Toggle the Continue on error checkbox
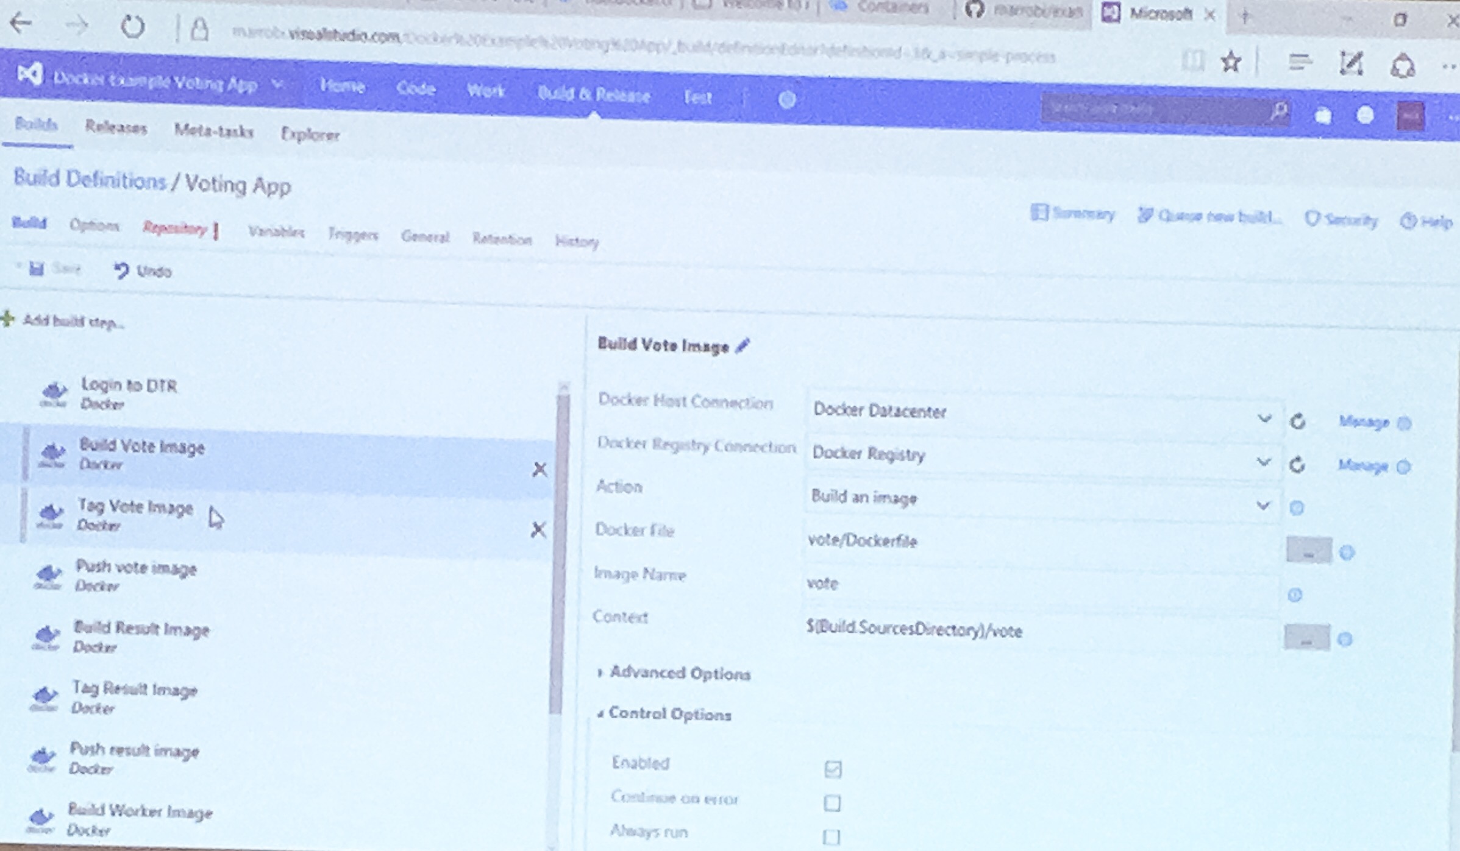This screenshot has height=851, width=1460. click(832, 803)
